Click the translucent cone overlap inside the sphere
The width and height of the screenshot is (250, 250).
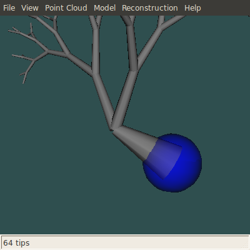164,158
